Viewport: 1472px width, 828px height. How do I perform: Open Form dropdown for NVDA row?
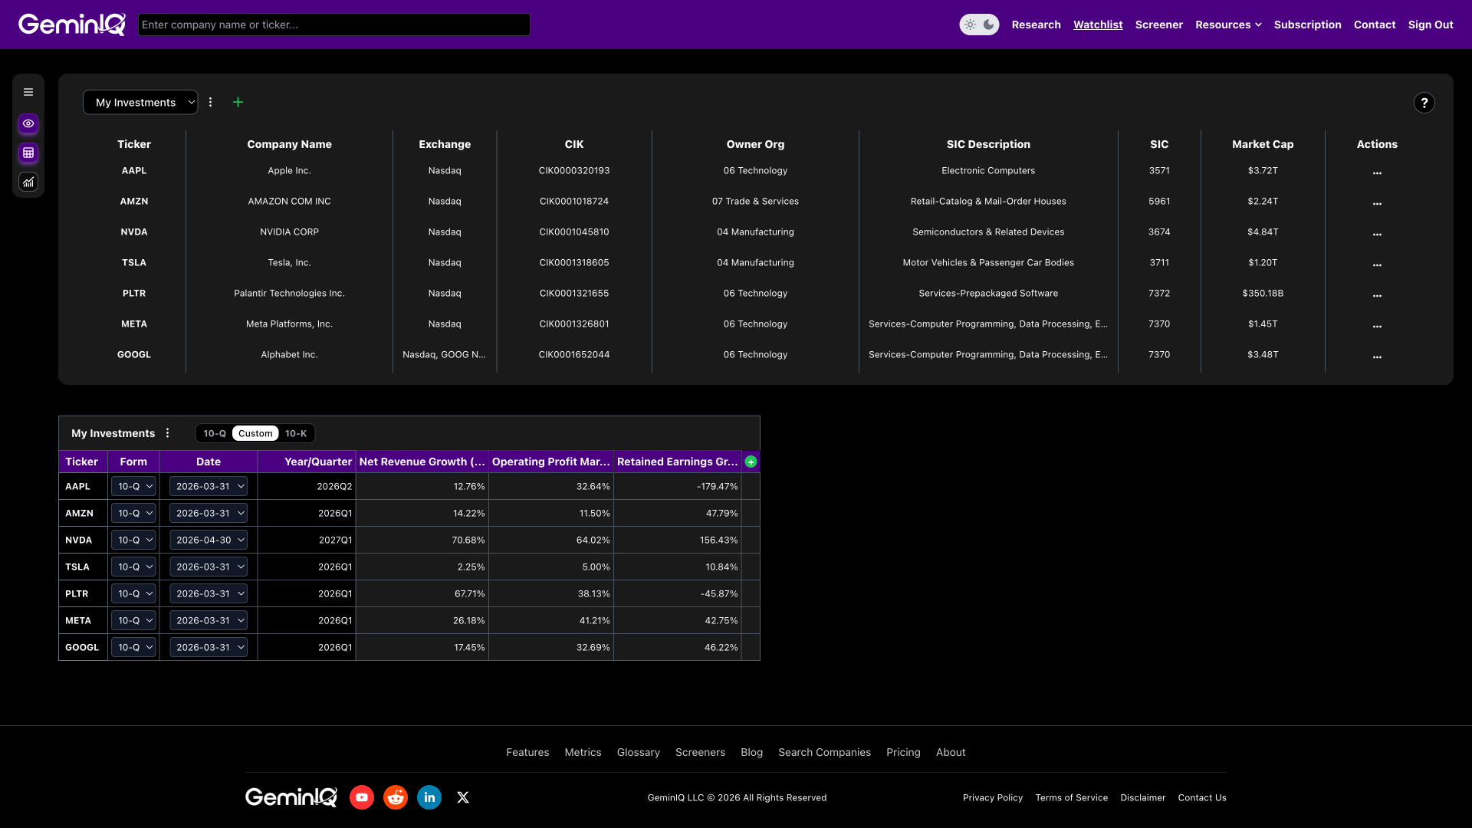133,540
